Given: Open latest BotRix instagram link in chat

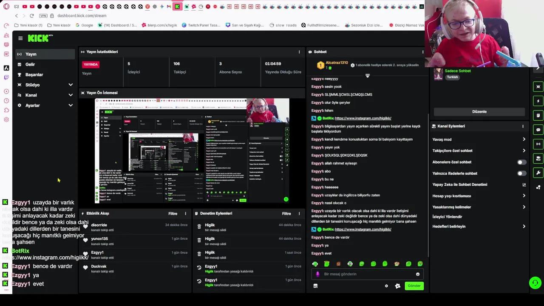Looking at the screenshot, I should tap(363, 229).
